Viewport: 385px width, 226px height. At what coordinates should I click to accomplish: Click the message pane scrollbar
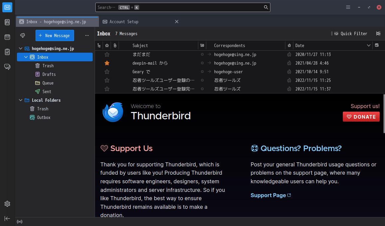pos(384,114)
